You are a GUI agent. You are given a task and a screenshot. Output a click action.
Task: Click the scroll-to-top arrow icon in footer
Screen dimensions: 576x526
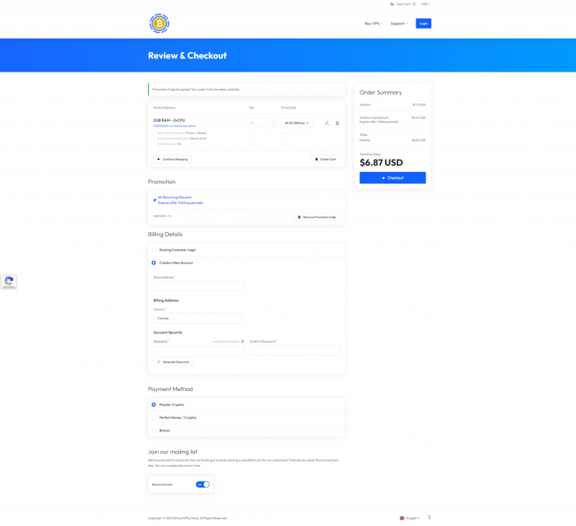pyautogui.click(x=429, y=518)
